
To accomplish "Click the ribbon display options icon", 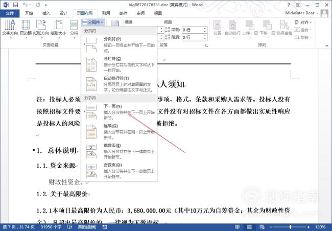I will tap(298, 5).
